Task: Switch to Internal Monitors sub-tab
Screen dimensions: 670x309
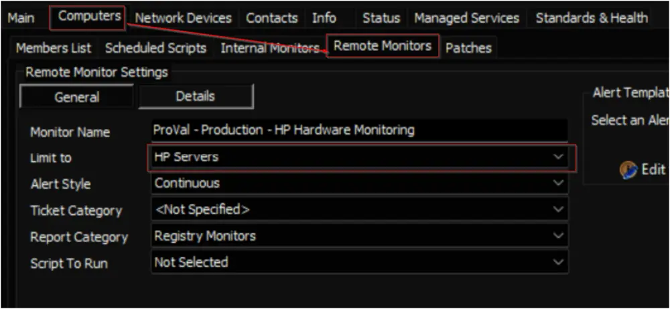Action: pyautogui.click(x=270, y=48)
